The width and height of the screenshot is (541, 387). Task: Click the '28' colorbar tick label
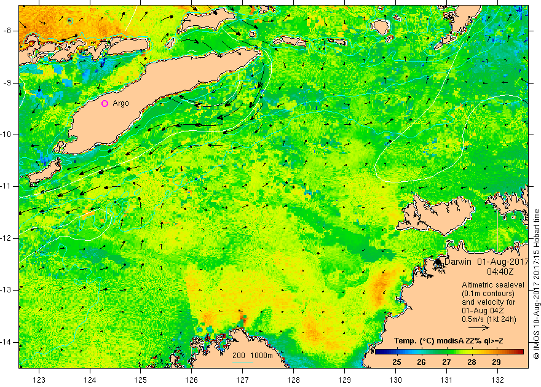point(472,362)
